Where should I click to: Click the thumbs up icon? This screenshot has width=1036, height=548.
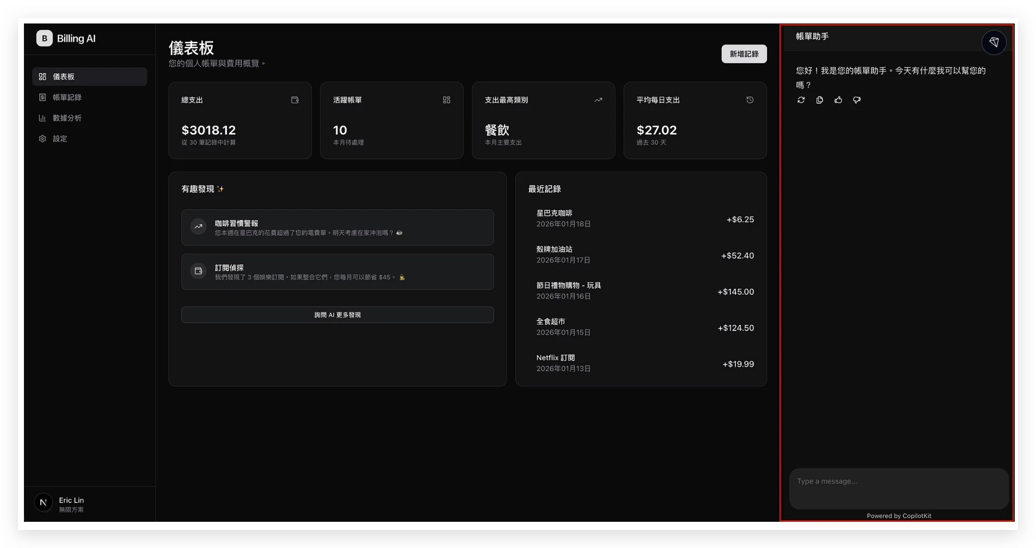click(x=838, y=100)
